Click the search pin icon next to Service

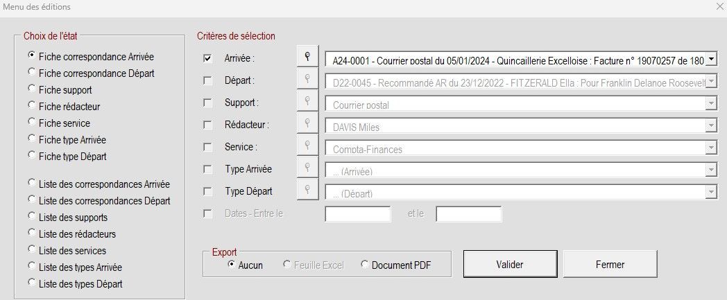[x=307, y=148]
